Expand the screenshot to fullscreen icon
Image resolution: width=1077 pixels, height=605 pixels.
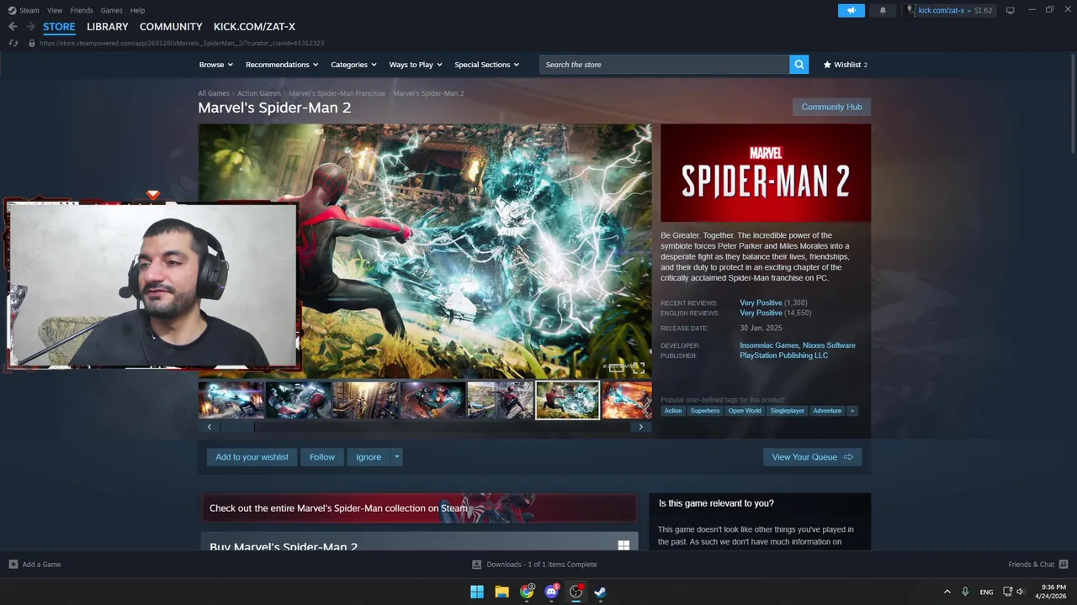click(x=639, y=367)
